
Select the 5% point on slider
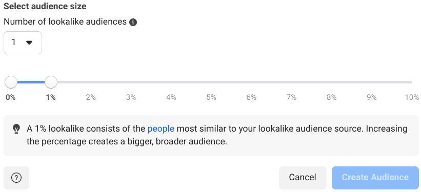[211, 97]
